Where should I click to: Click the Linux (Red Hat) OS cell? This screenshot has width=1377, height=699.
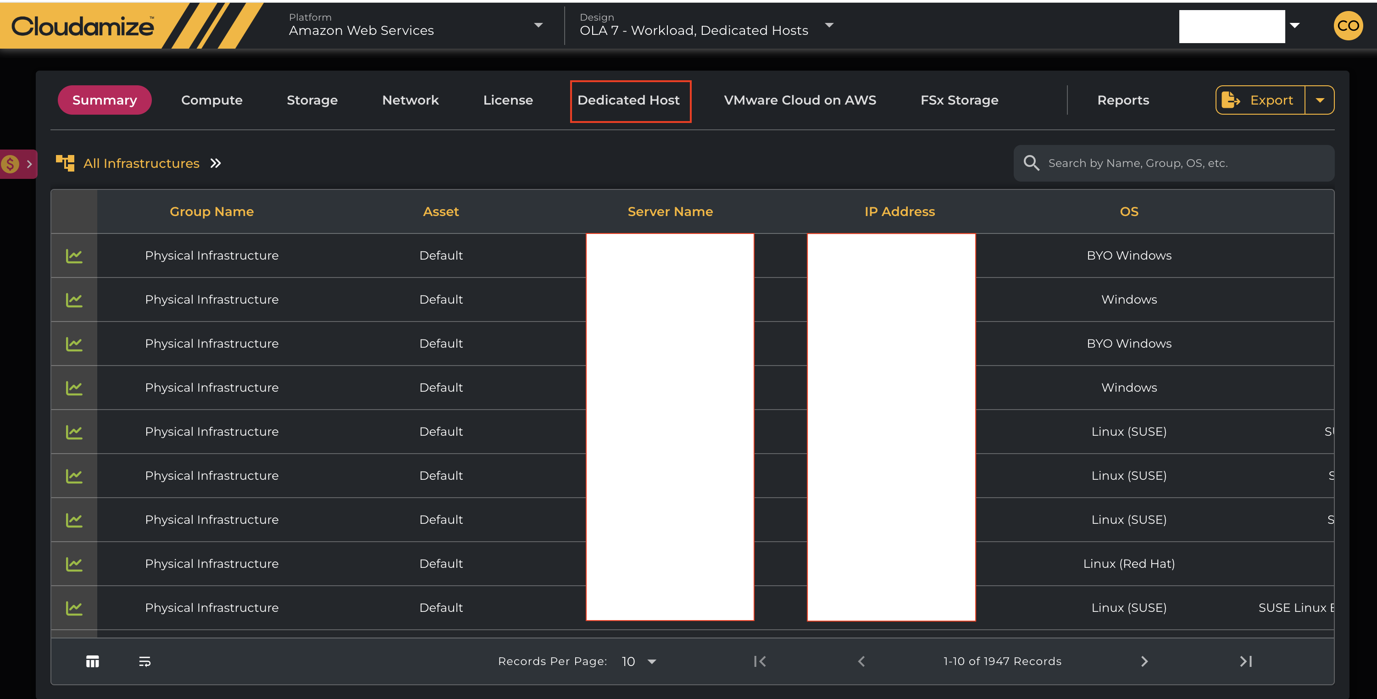click(1129, 564)
